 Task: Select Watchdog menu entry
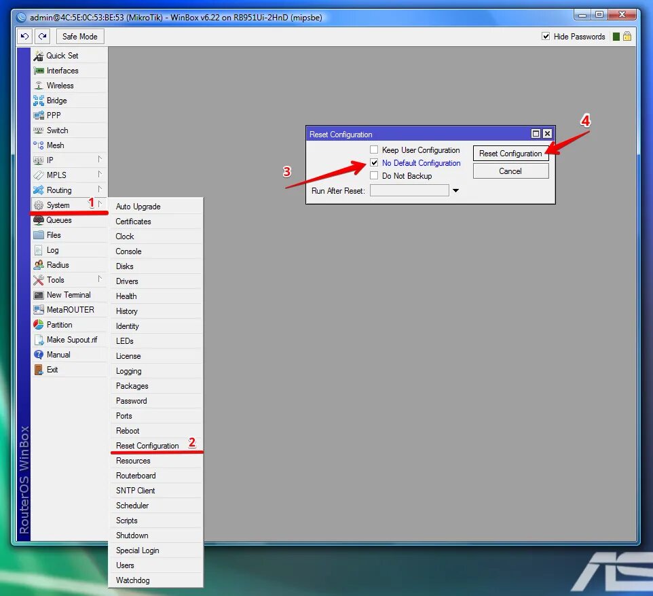tap(155, 580)
